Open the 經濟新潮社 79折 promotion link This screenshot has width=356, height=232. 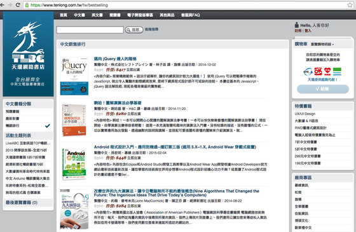pyautogui.click(x=24, y=165)
